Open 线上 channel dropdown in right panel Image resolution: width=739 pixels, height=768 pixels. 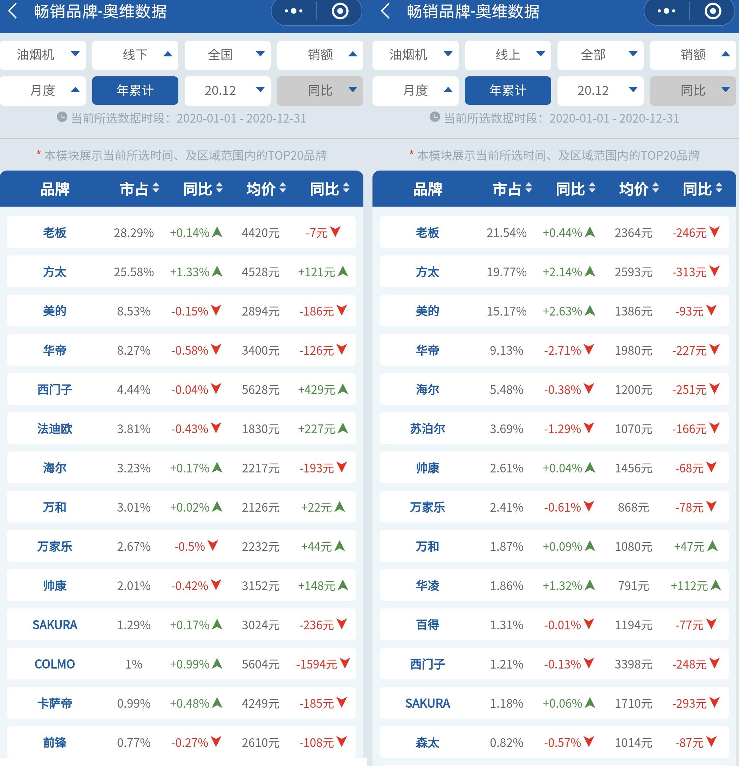508,55
